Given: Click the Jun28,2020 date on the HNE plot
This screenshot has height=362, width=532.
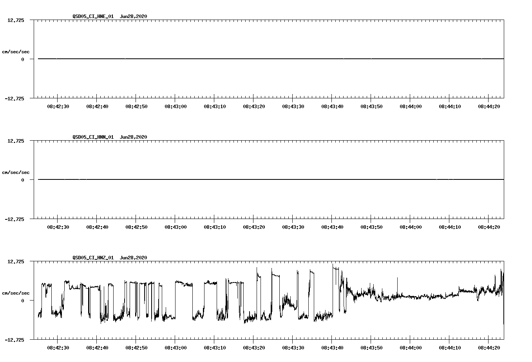Looking at the screenshot, I should (134, 16).
